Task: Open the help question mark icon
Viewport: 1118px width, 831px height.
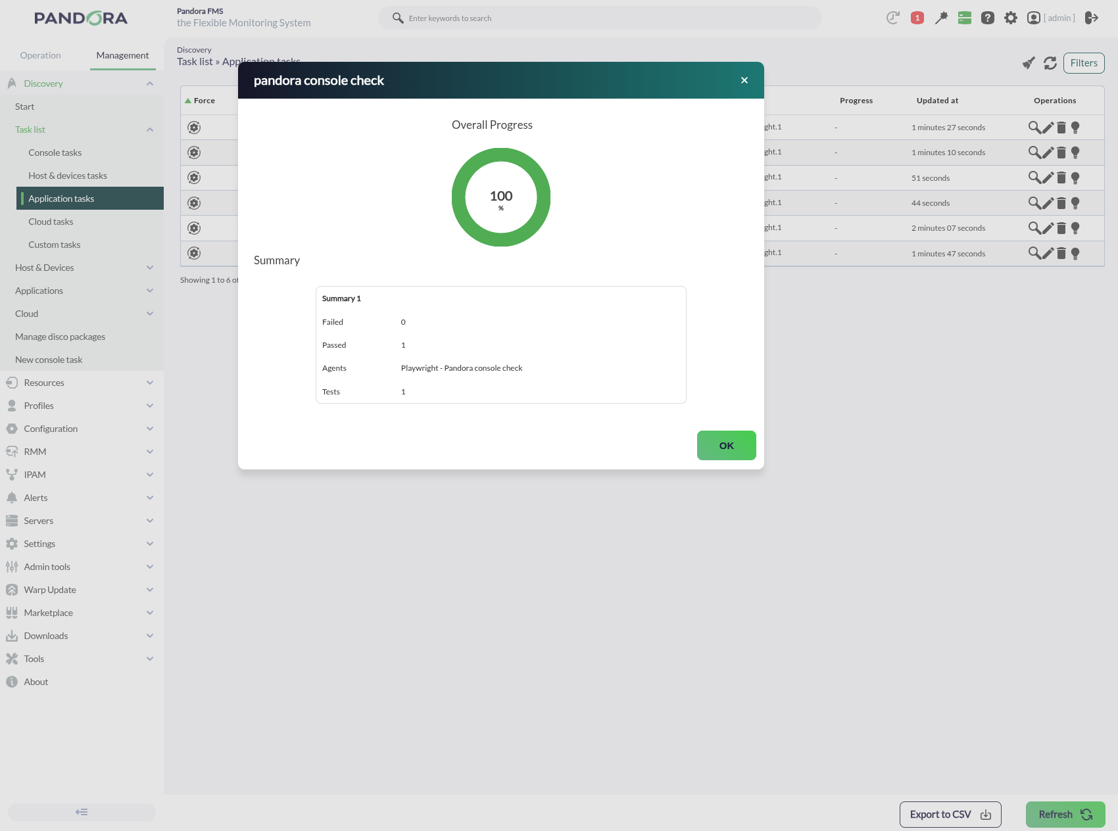Action: (x=988, y=18)
